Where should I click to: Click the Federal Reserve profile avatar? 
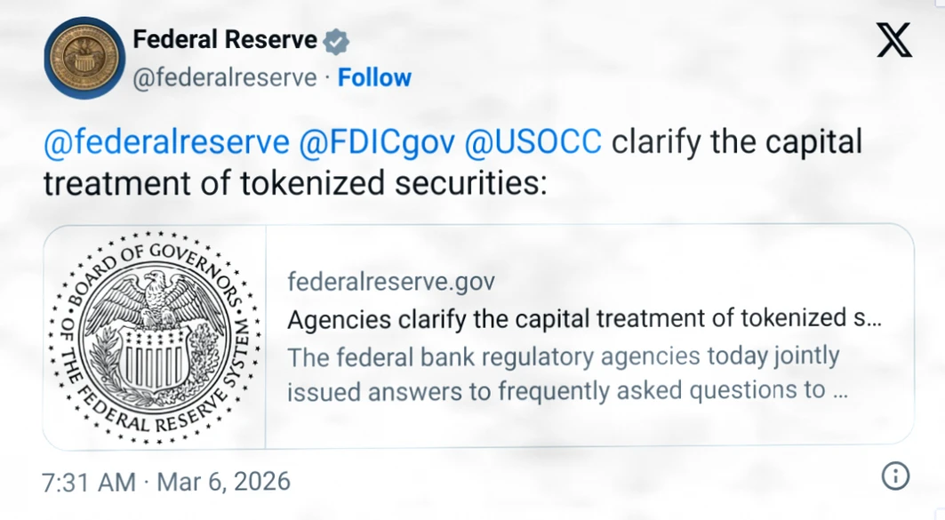pyautogui.click(x=84, y=57)
